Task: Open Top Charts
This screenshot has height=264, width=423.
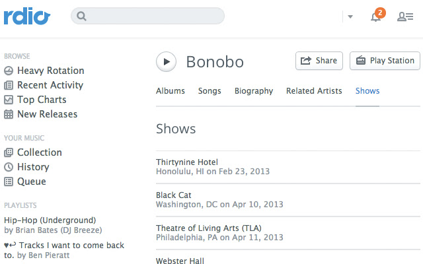Action: [42, 100]
